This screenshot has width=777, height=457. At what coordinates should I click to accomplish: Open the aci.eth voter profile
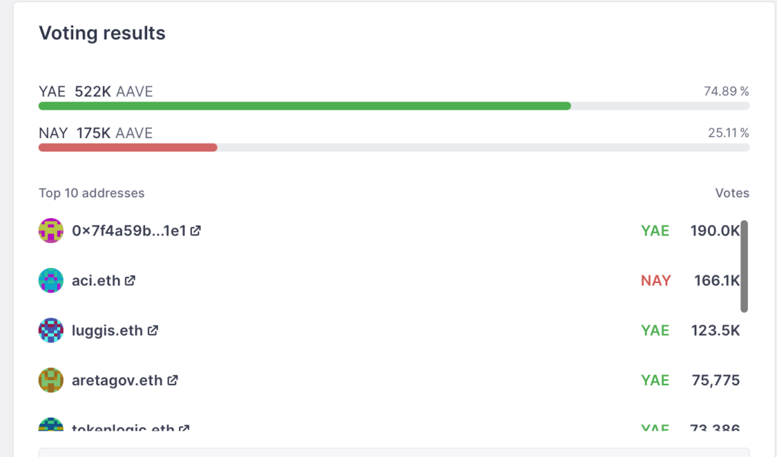point(96,280)
